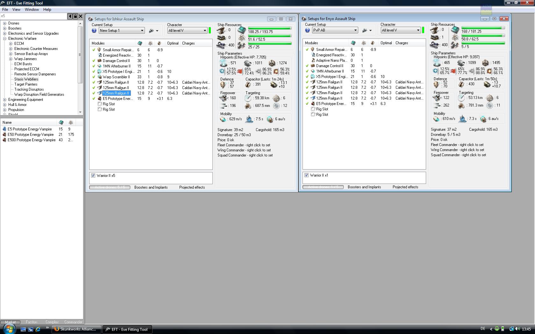Toggle Warp Scrambler II checkmark in Ishkur window
Viewport: 535px width, 334px height.
[x=94, y=77]
